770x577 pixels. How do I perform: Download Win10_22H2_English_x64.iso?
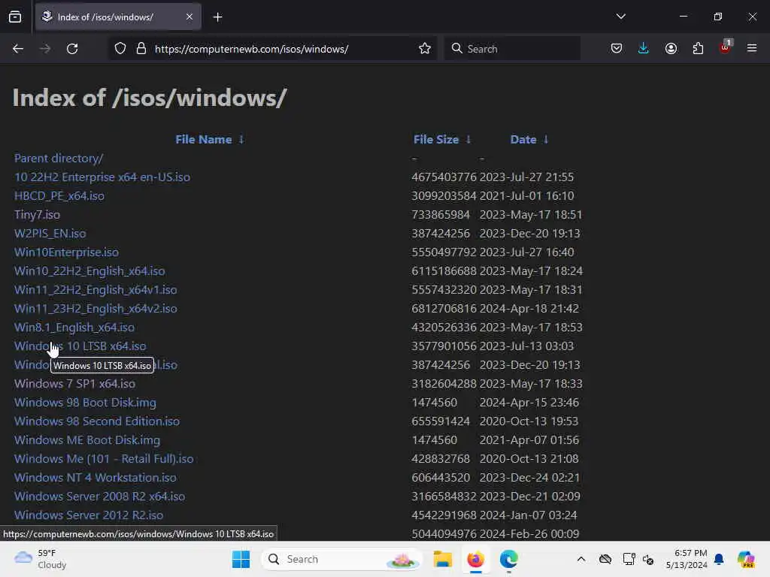click(x=89, y=270)
